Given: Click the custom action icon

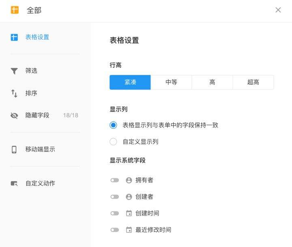Looking at the screenshot, I should click(14, 183).
